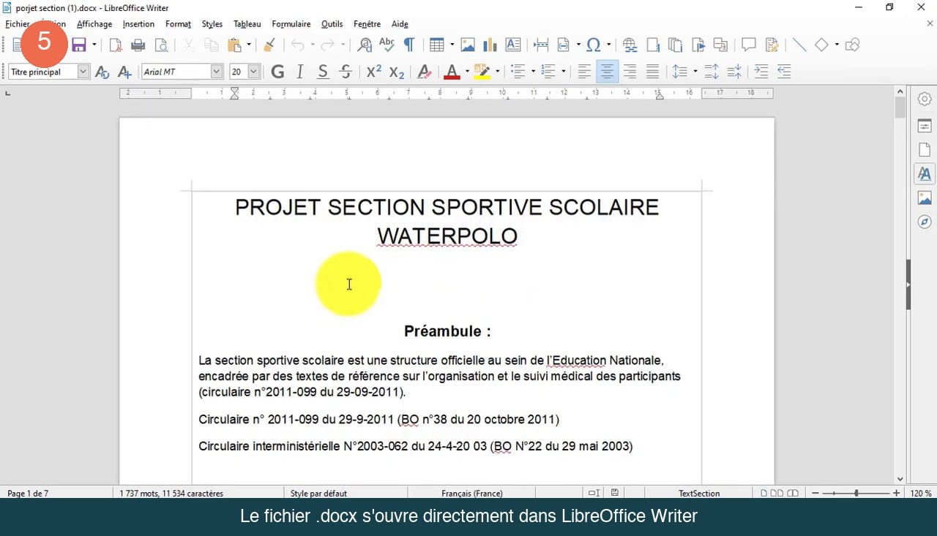
Task: Insert a page break
Action: 541,45
